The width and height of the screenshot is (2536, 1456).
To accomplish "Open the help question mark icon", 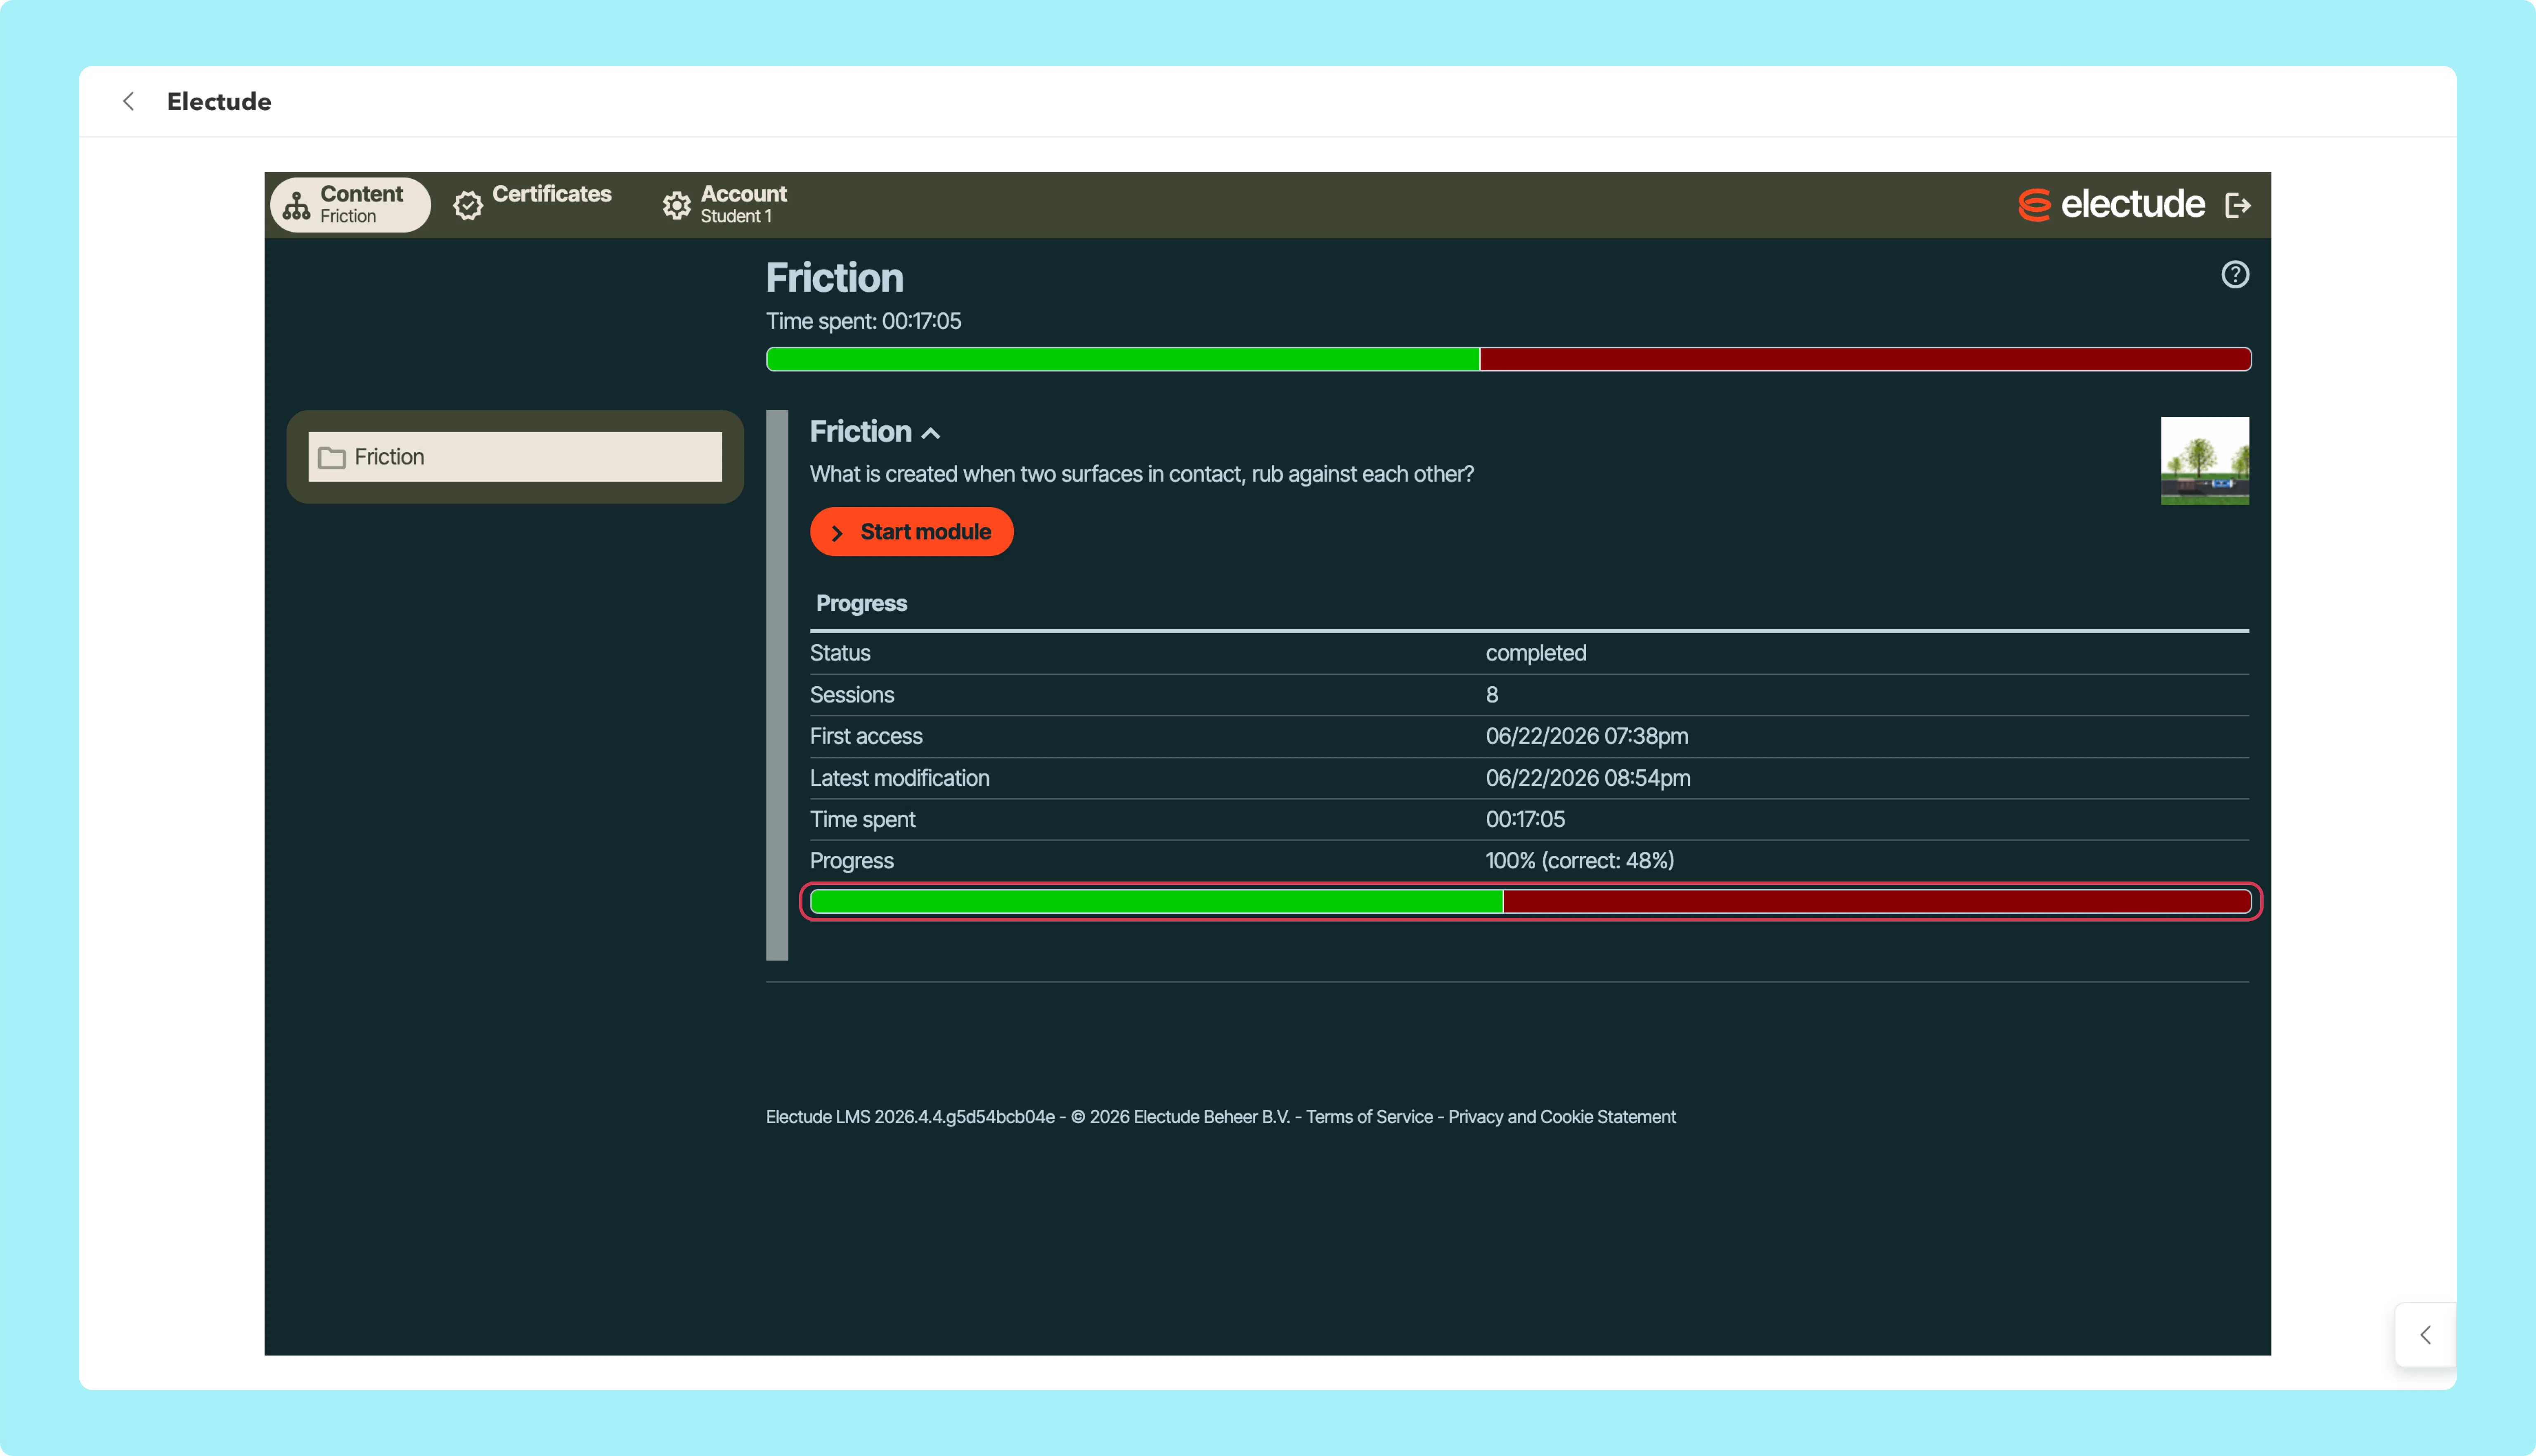I will (x=2235, y=274).
